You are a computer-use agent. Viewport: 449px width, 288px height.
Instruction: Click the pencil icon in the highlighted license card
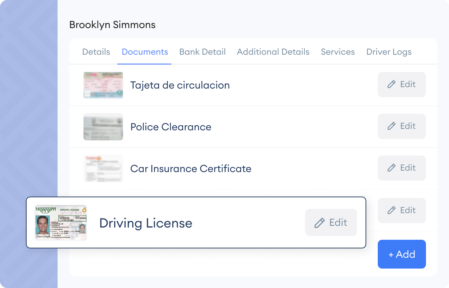tap(319, 222)
